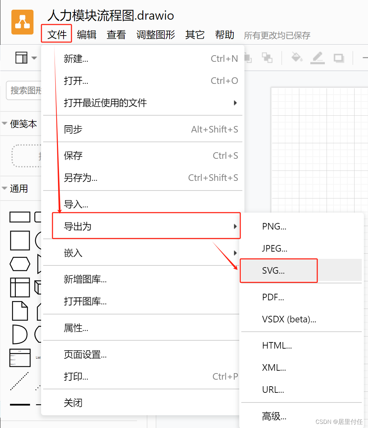Open 高级... export options
The image size is (368, 428).
pos(301,416)
